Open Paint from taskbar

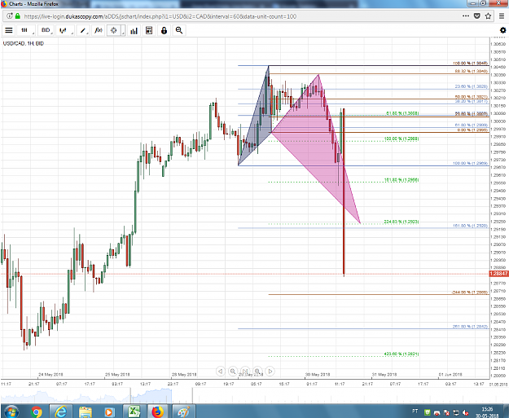tap(183, 411)
